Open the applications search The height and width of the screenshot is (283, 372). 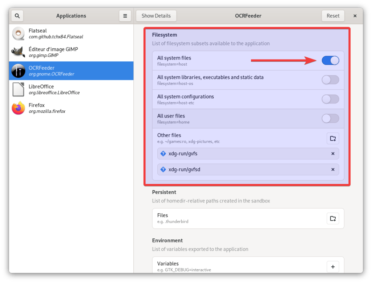(x=17, y=16)
